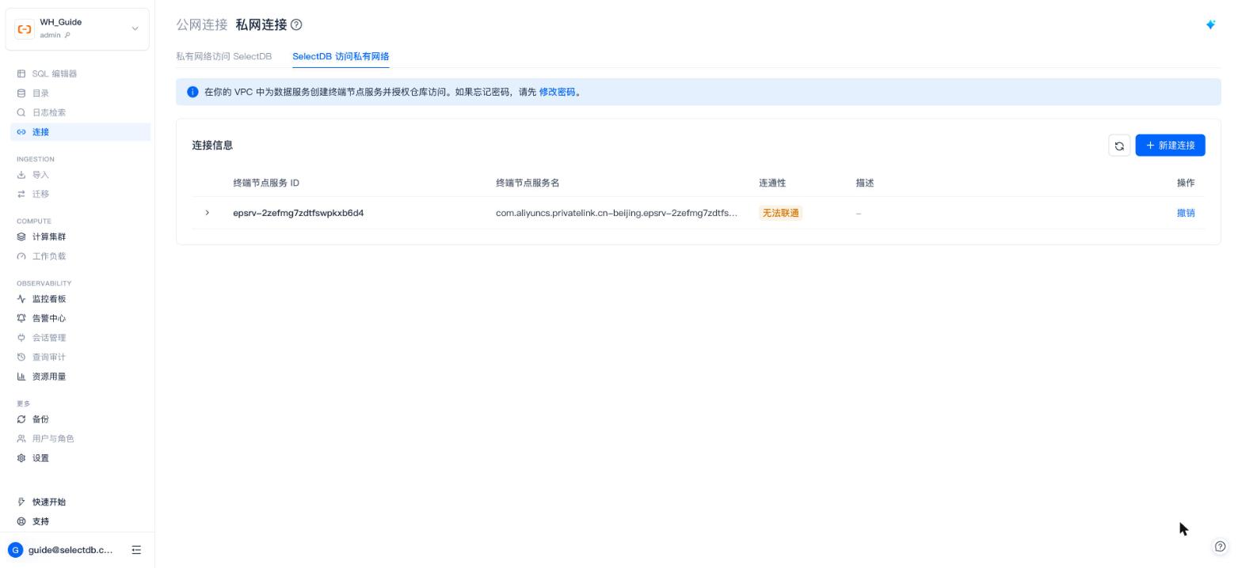Image resolution: width=1242 pixels, height=568 pixels.
Task: Open 迁移 under Ingestion
Action: (40, 194)
